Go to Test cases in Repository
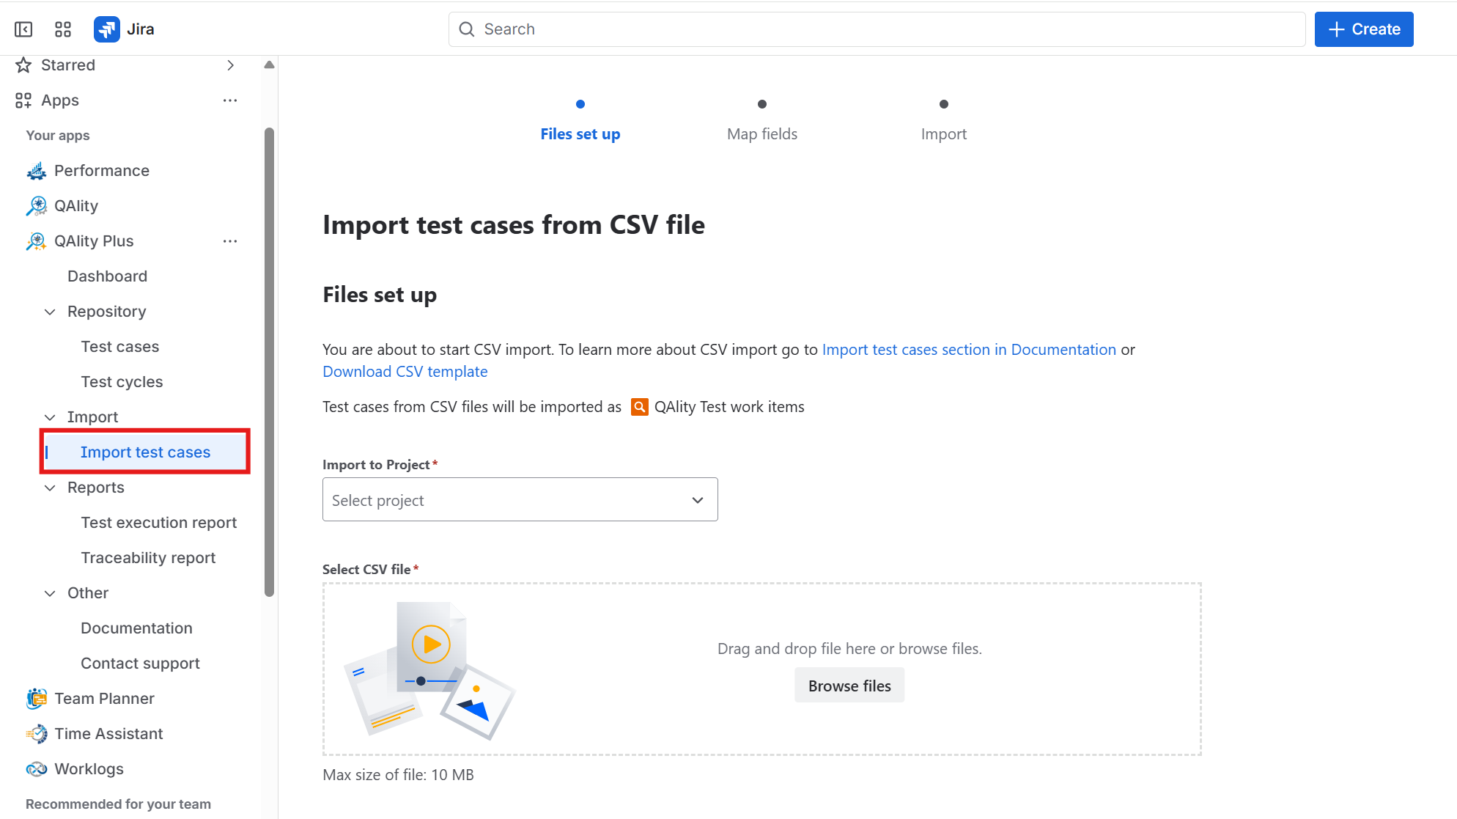Viewport: 1457px width, 819px height. point(120,347)
